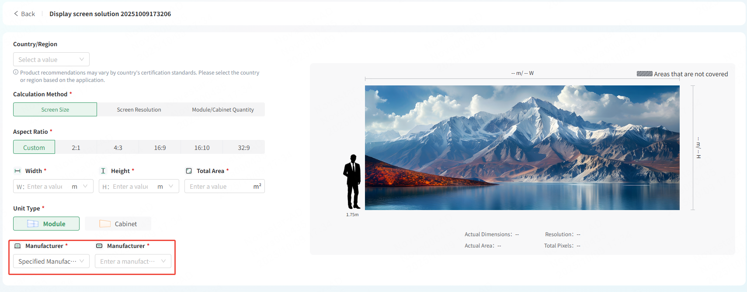This screenshot has height=292, width=747.
Task: Expand the Specified Manufacturer dropdown
Action: pos(51,261)
